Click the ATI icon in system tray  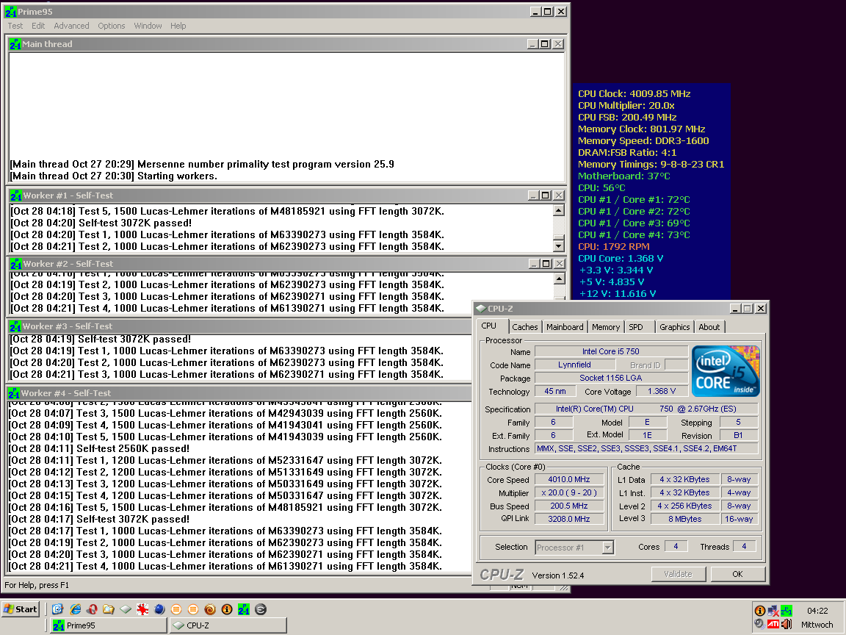(773, 624)
